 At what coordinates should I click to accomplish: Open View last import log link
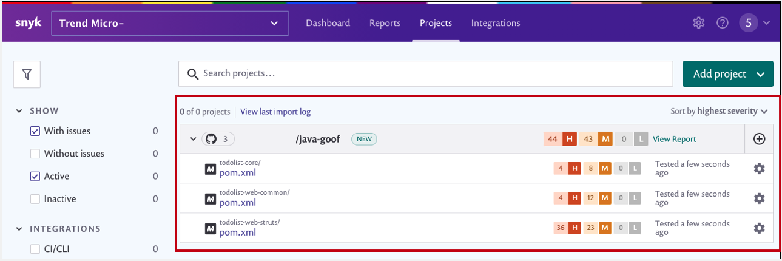click(275, 112)
